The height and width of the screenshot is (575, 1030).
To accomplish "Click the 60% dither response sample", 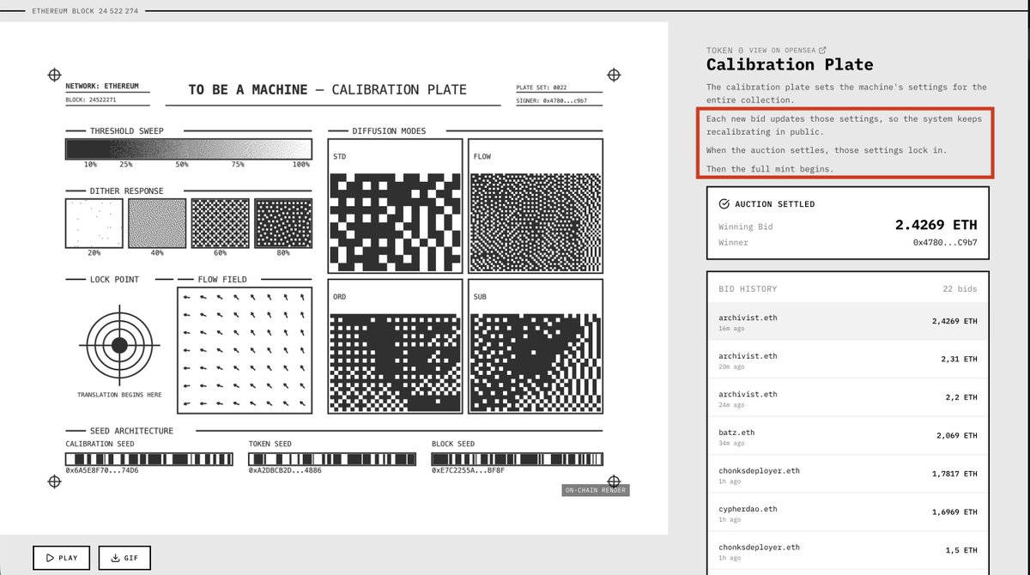I will tap(220, 223).
